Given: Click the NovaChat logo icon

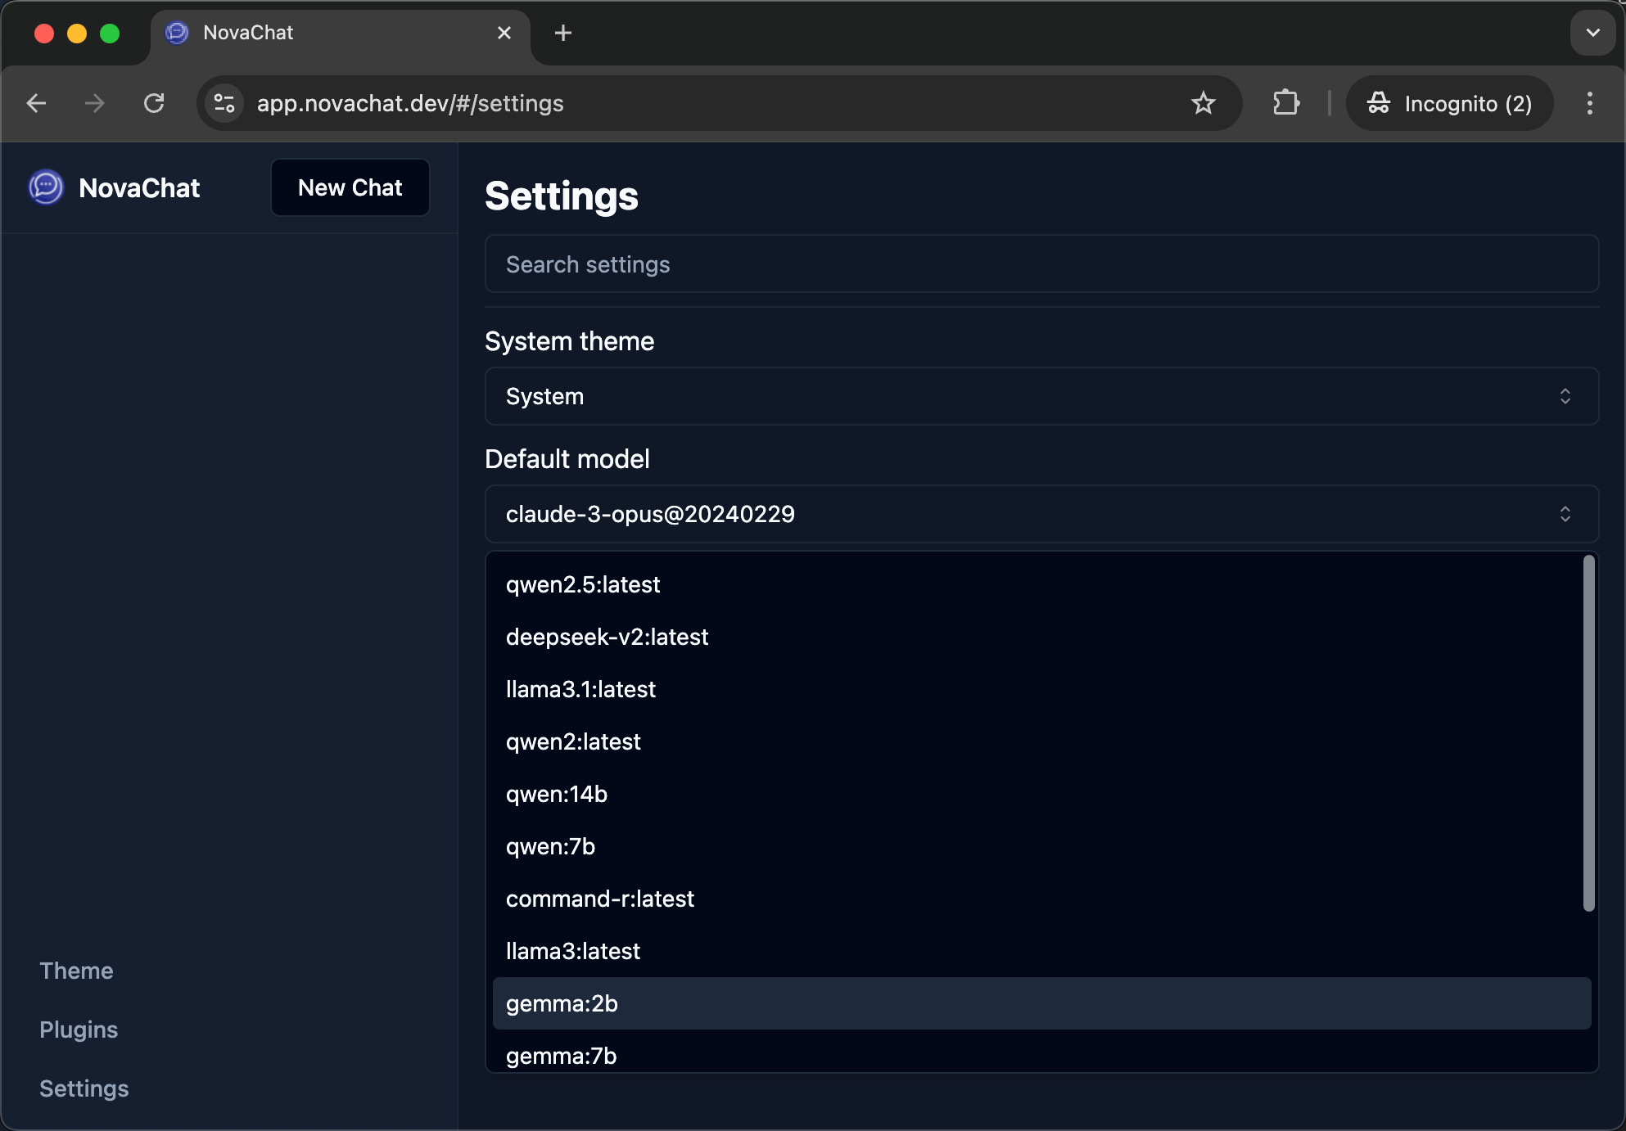Looking at the screenshot, I should [x=46, y=187].
